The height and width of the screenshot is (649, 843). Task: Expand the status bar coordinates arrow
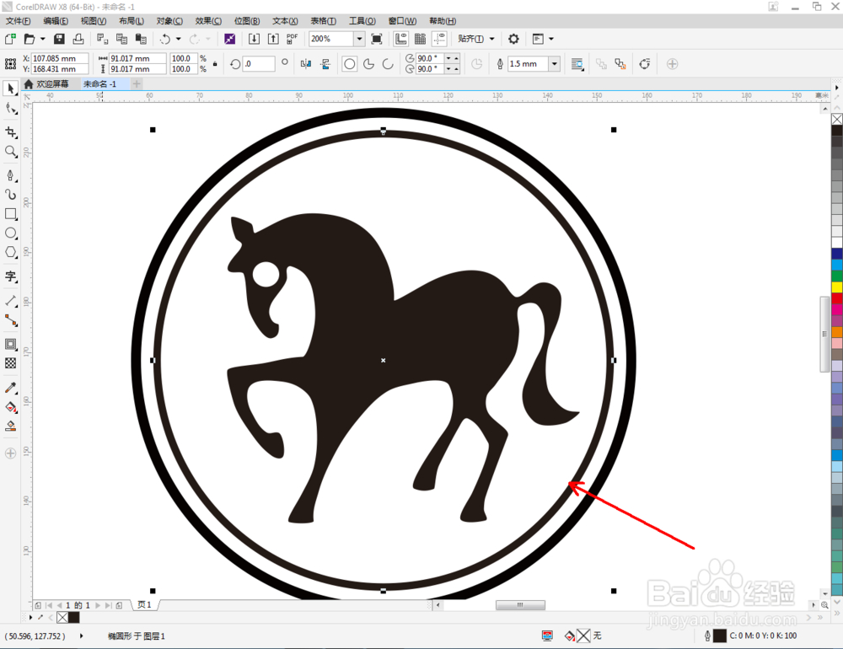tap(81, 636)
